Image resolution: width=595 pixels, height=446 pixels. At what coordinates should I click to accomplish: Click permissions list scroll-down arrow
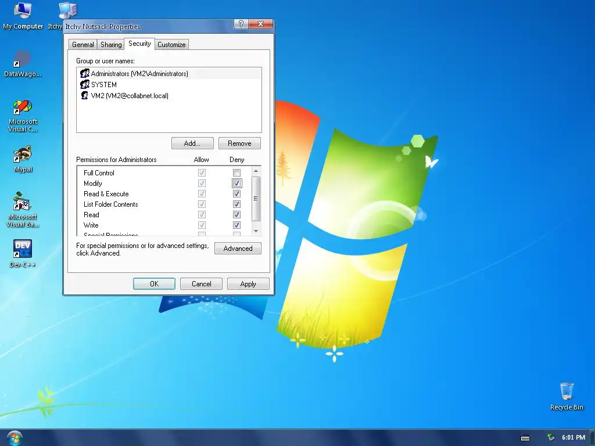pyautogui.click(x=256, y=231)
